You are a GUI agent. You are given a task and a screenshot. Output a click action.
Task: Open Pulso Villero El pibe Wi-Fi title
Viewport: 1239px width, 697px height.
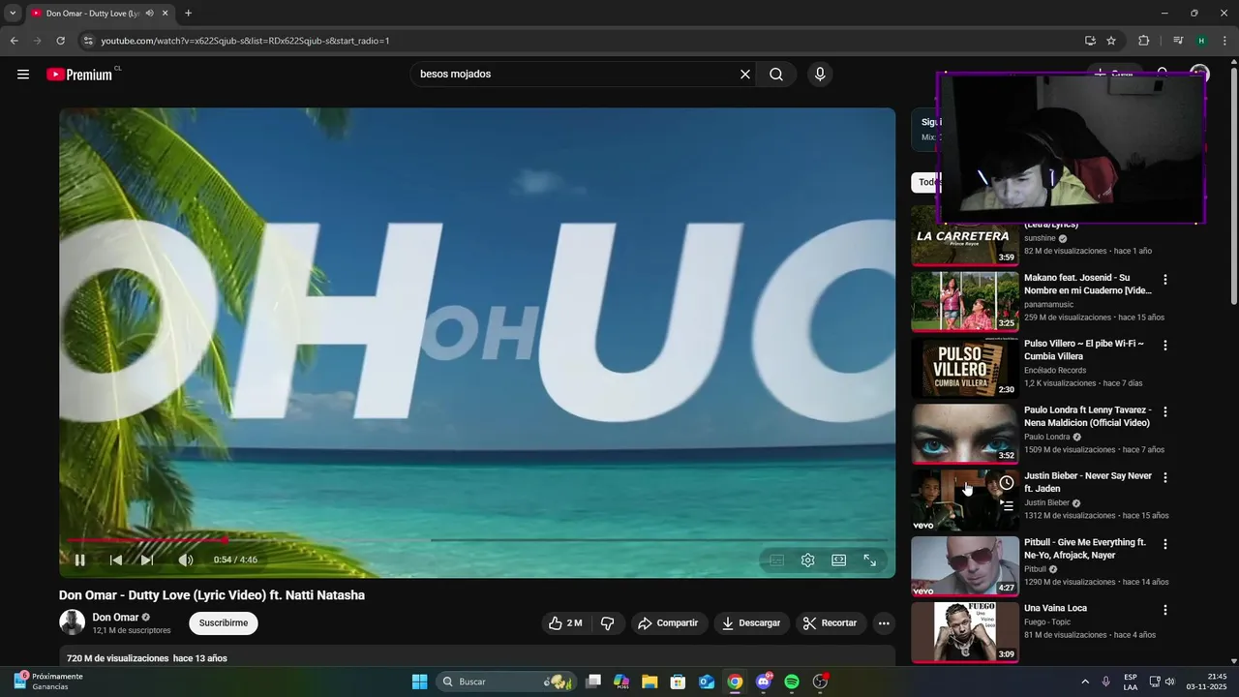(x=1084, y=349)
